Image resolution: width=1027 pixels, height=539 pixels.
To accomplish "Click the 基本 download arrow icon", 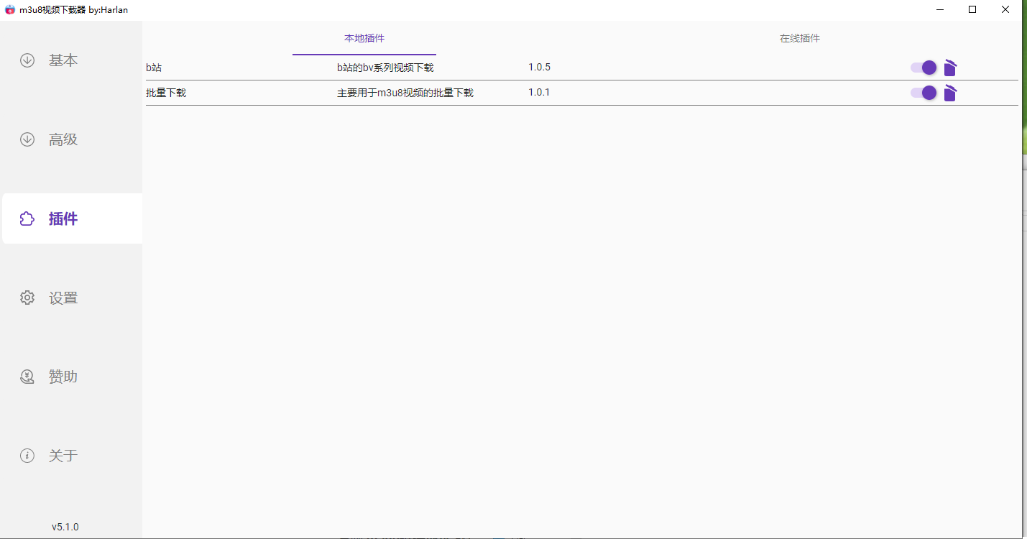I will [x=27, y=60].
